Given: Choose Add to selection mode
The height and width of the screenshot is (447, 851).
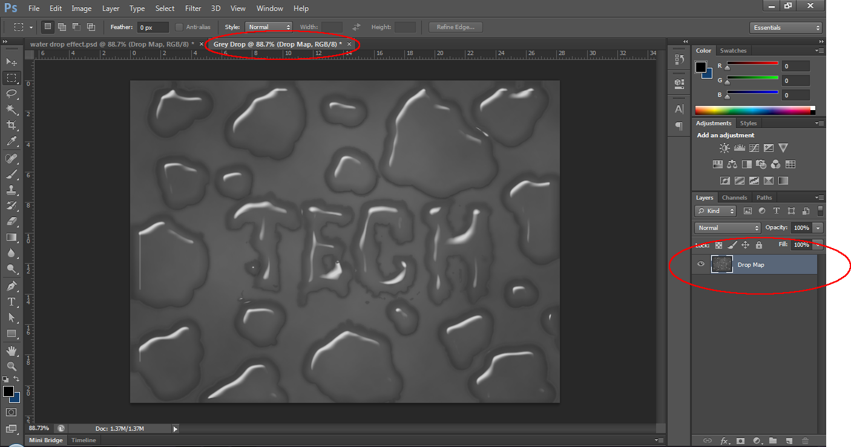Looking at the screenshot, I should [62, 27].
